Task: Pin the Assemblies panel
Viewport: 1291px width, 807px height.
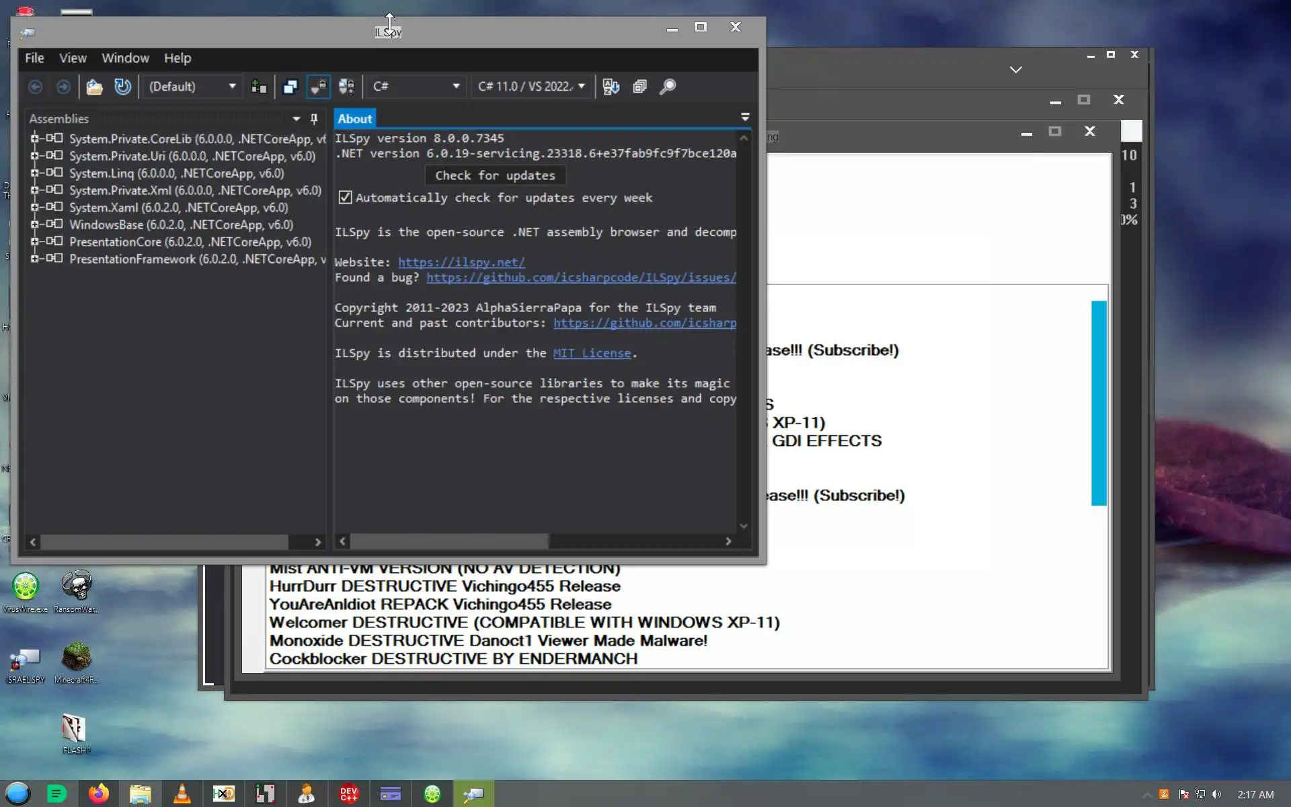Action: [x=314, y=119]
